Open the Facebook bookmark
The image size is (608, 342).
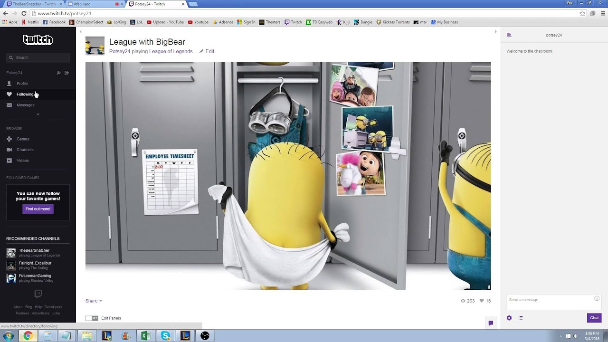(x=54, y=22)
